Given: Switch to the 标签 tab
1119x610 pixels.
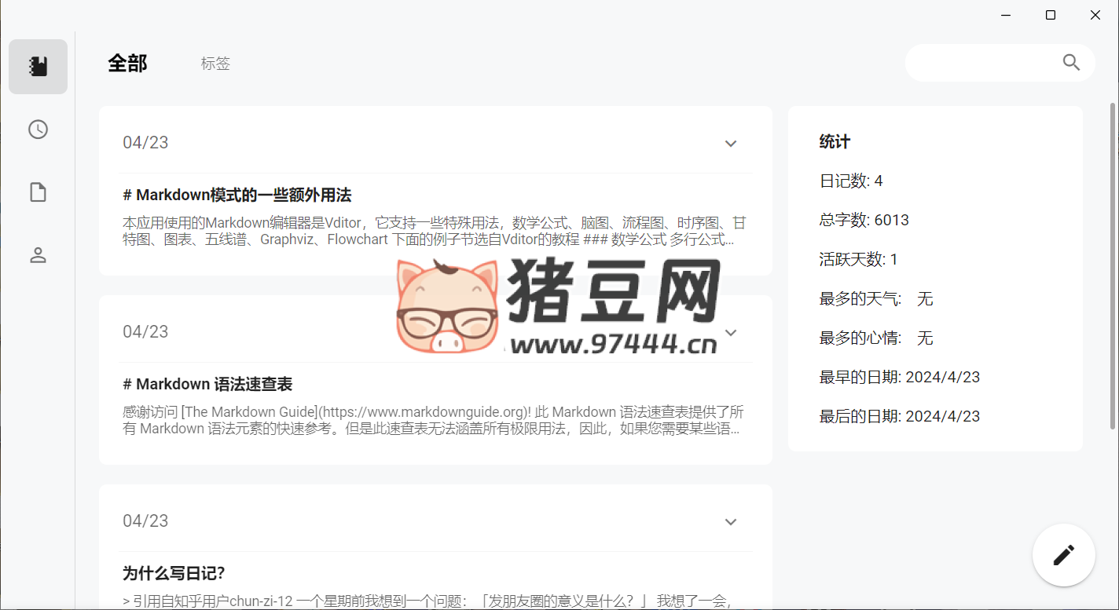Looking at the screenshot, I should click(x=215, y=64).
